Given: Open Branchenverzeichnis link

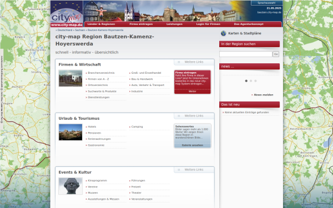Looking at the screenshot, I should 101,73.
